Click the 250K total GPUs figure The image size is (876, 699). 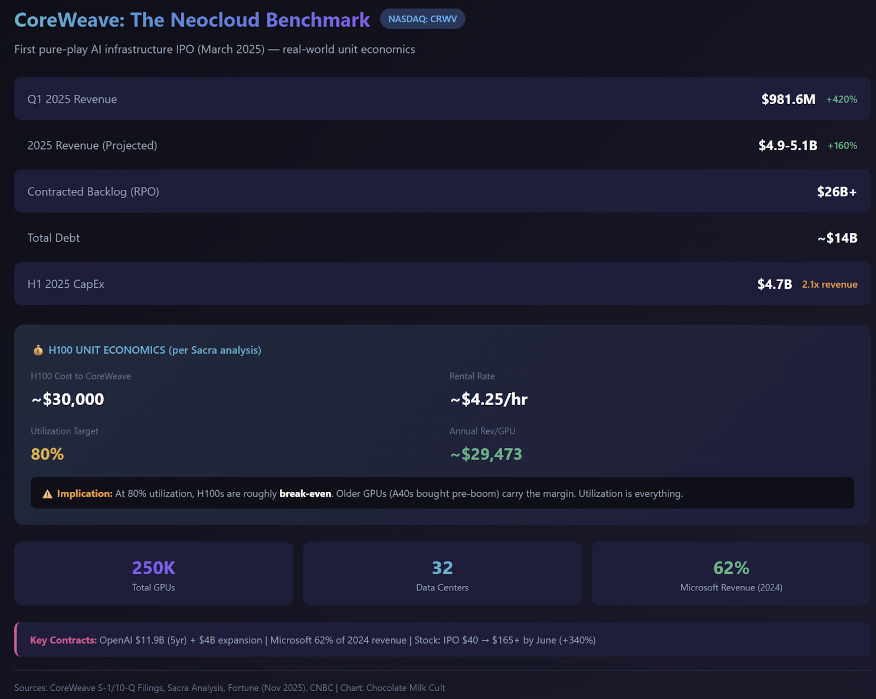pyautogui.click(x=153, y=568)
